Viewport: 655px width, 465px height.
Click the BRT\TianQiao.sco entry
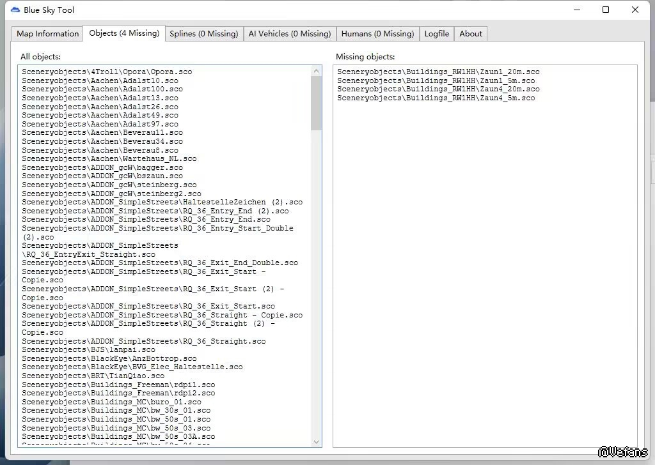93,376
